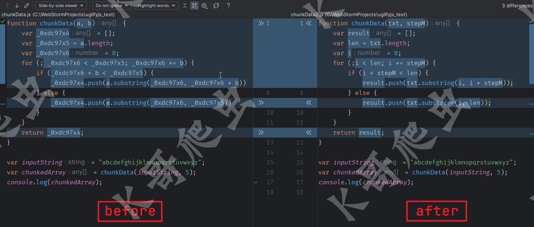The height and width of the screenshot is (227, 534).
Task: Apply line 9 change rightward with chevrons
Action: click(x=261, y=103)
